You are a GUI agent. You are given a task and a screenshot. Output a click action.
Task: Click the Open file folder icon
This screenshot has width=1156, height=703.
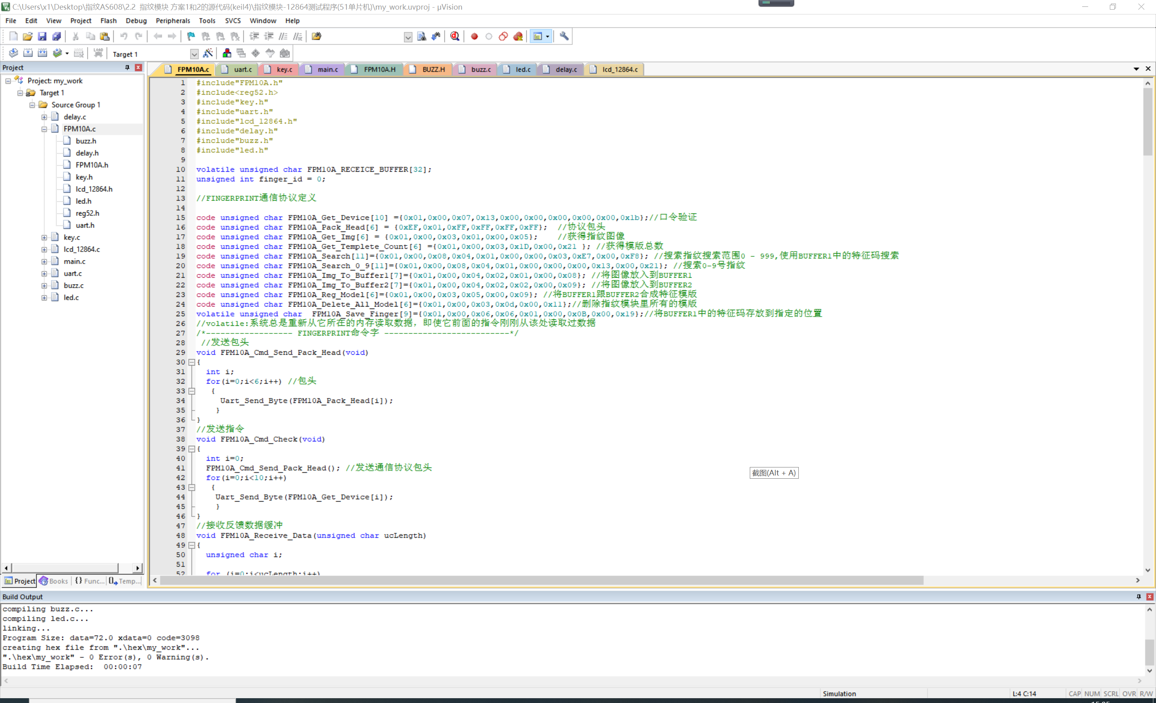[x=28, y=36]
